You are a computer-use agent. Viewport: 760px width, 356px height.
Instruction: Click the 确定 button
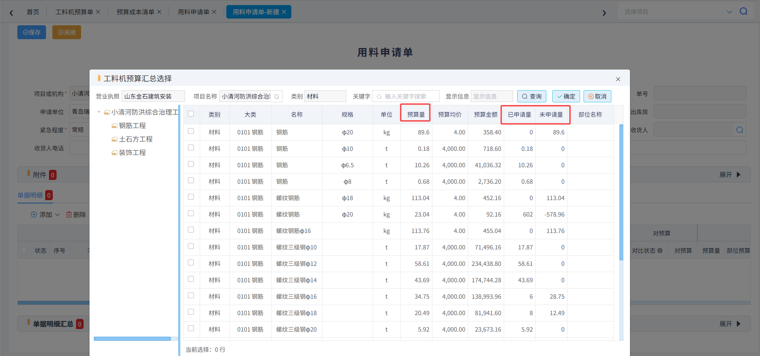[x=566, y=96]
